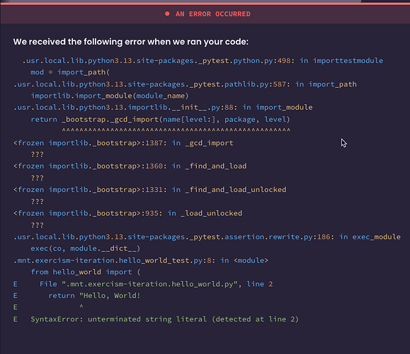Click the rewrite.py:186 exec_module trace line
The height and width of the screenshot is (354, 410).
(207, 237)
